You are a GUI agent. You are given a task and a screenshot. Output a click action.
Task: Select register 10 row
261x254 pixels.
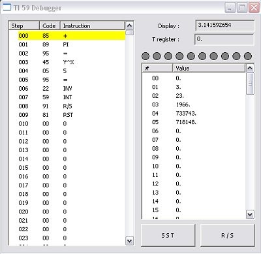194,166
